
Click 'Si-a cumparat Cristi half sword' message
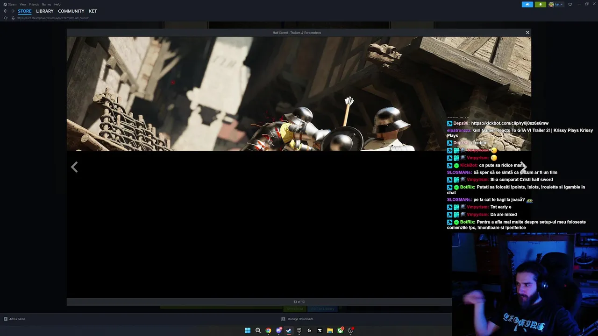[x=521, y=180]
